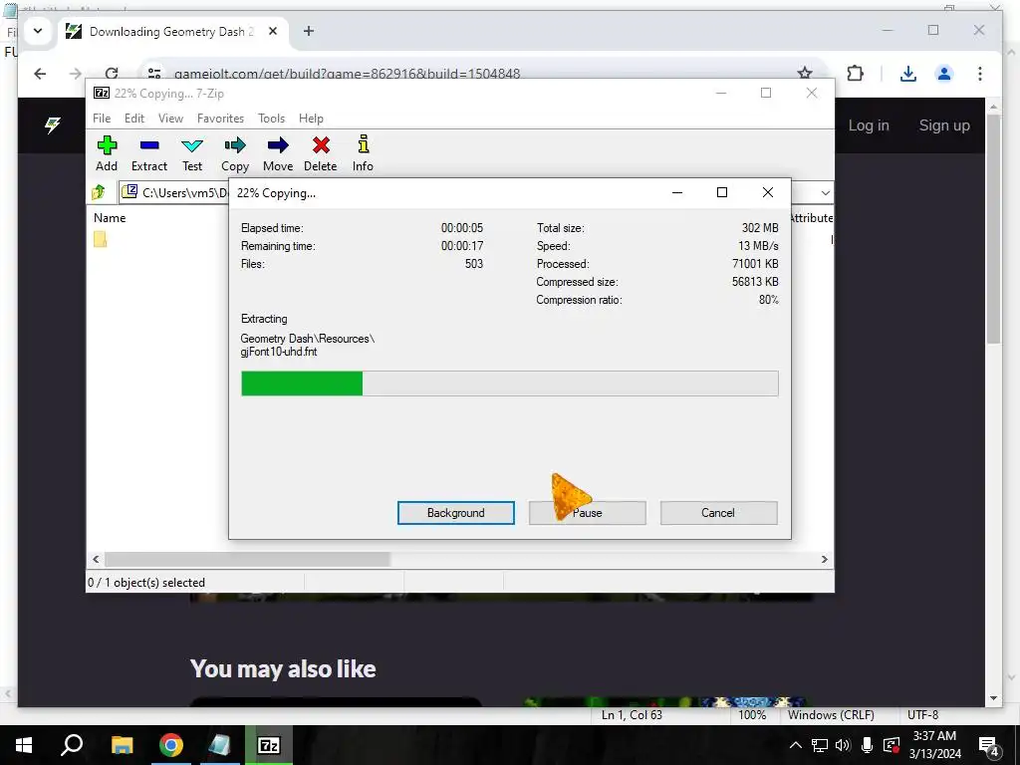Click the left arrow of 7-Zip horizontal scrollbar

[96, 560]
